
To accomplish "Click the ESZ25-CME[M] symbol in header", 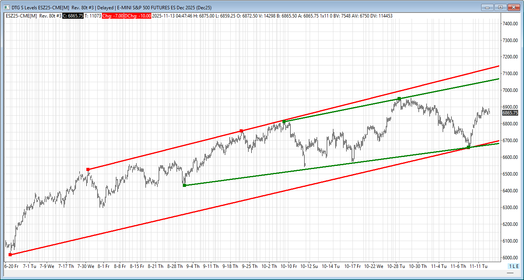I will (21, 16).
